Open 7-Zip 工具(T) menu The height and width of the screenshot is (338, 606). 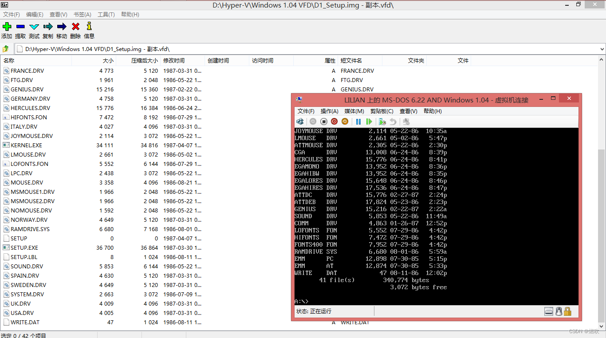[106, 15]
